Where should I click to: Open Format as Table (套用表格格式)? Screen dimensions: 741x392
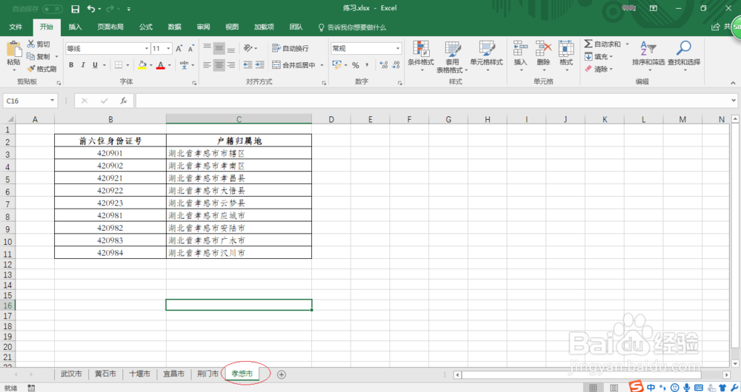[452, 57]
